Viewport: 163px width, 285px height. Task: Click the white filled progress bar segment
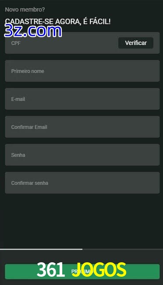point(41,249)
